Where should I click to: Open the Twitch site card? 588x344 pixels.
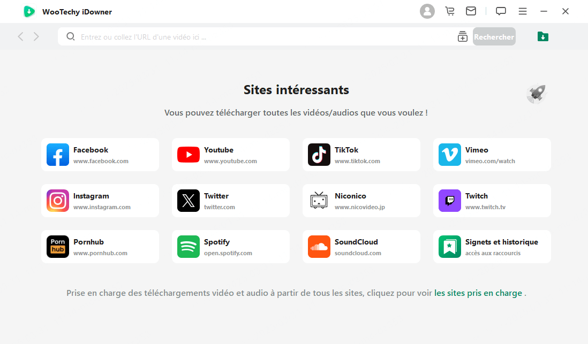[x=492, y=200]
